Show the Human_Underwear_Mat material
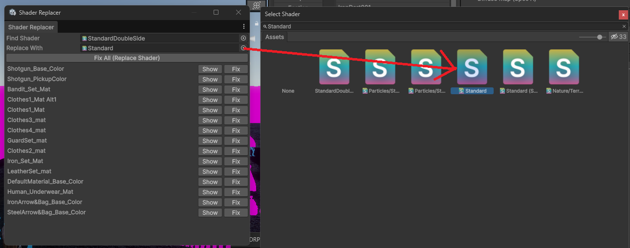Screen dimensions: 630x248 tap(210, 192)
